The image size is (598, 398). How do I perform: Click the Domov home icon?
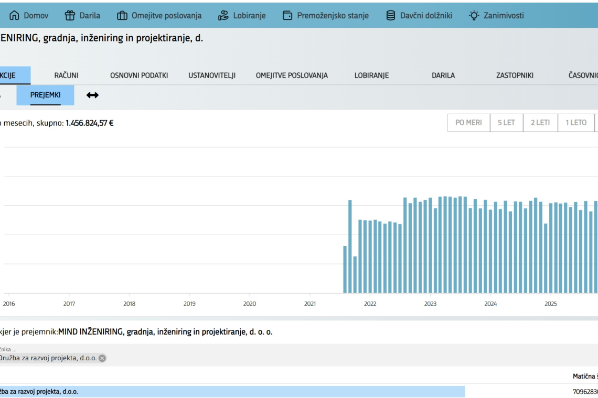[14, 15]
